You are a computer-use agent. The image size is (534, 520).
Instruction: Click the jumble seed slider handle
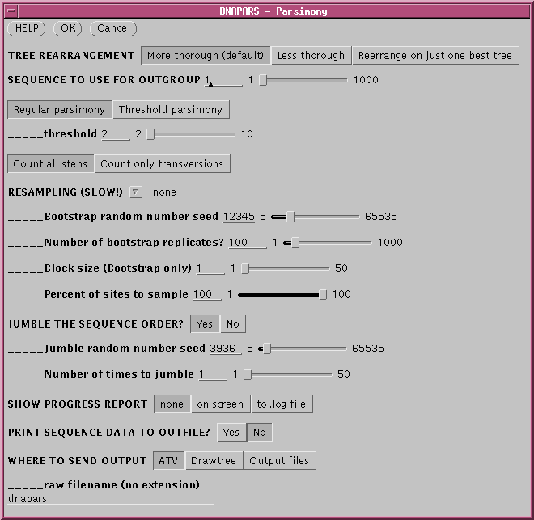[267, 349]
